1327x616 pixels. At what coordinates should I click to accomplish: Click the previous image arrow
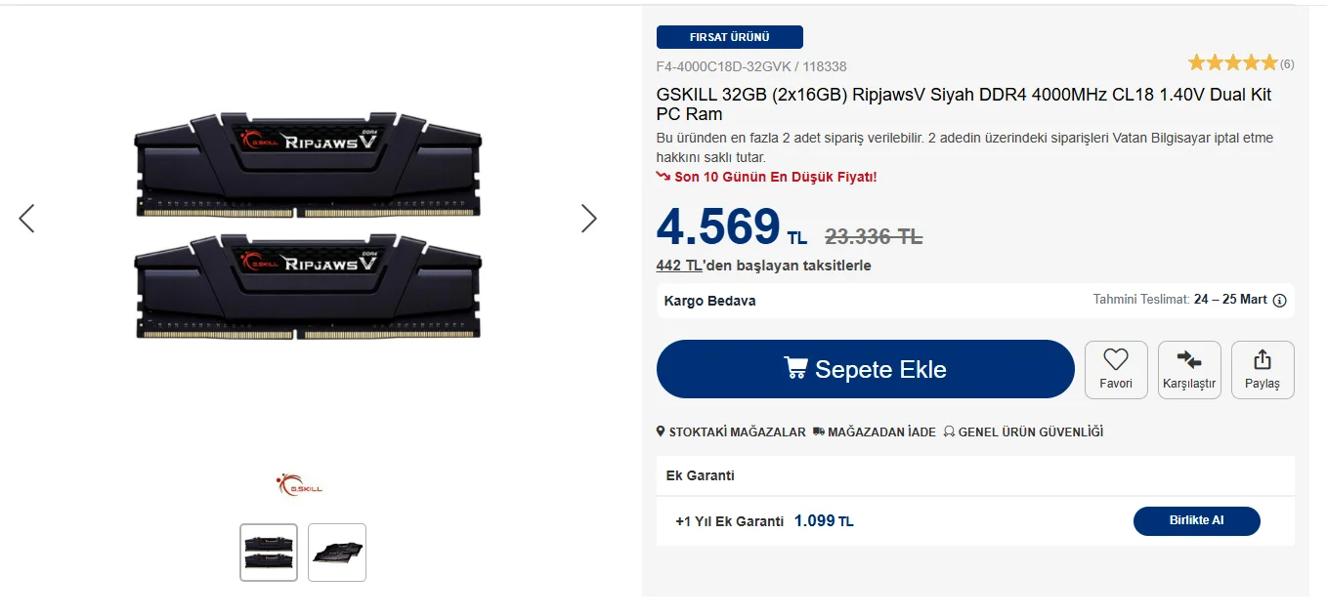click(26, 218)
